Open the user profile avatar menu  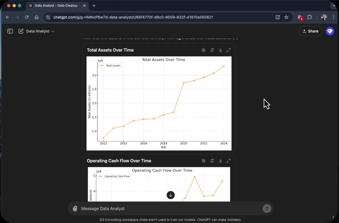coord(330,31)
